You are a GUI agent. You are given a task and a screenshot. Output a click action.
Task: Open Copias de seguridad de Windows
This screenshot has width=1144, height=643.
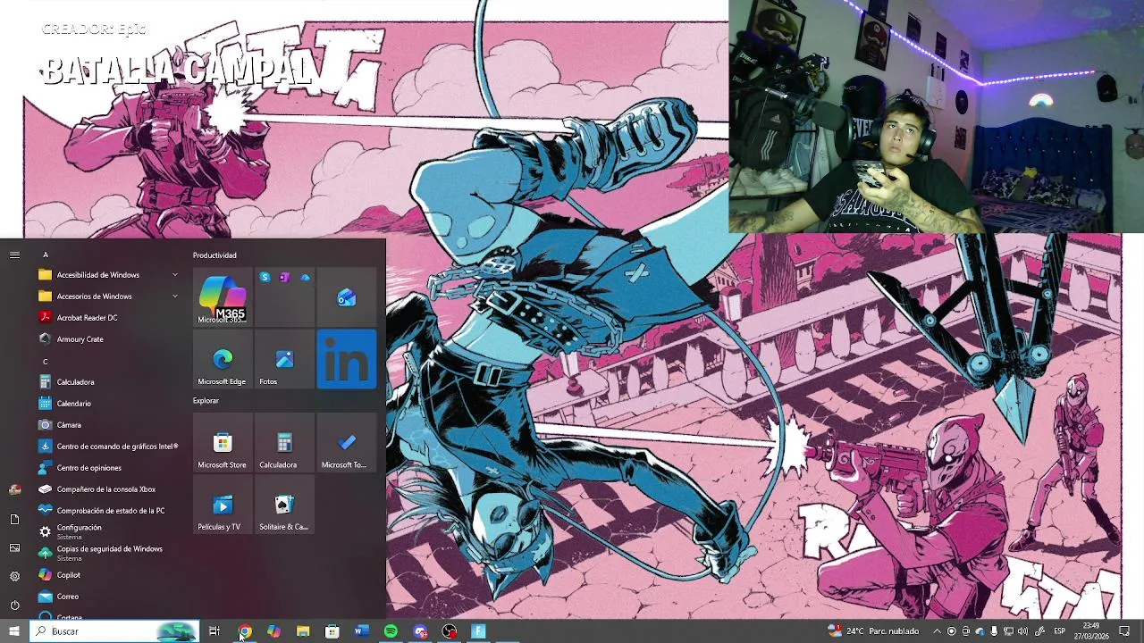pos(107,553)
